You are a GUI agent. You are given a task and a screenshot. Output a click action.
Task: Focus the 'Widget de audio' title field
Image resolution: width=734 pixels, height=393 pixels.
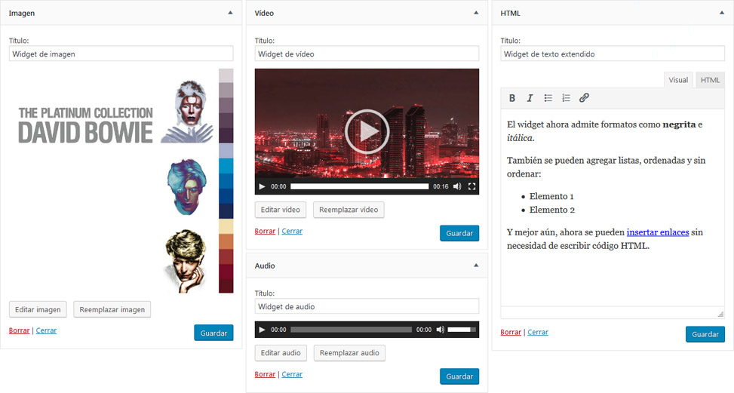(367, 306)
